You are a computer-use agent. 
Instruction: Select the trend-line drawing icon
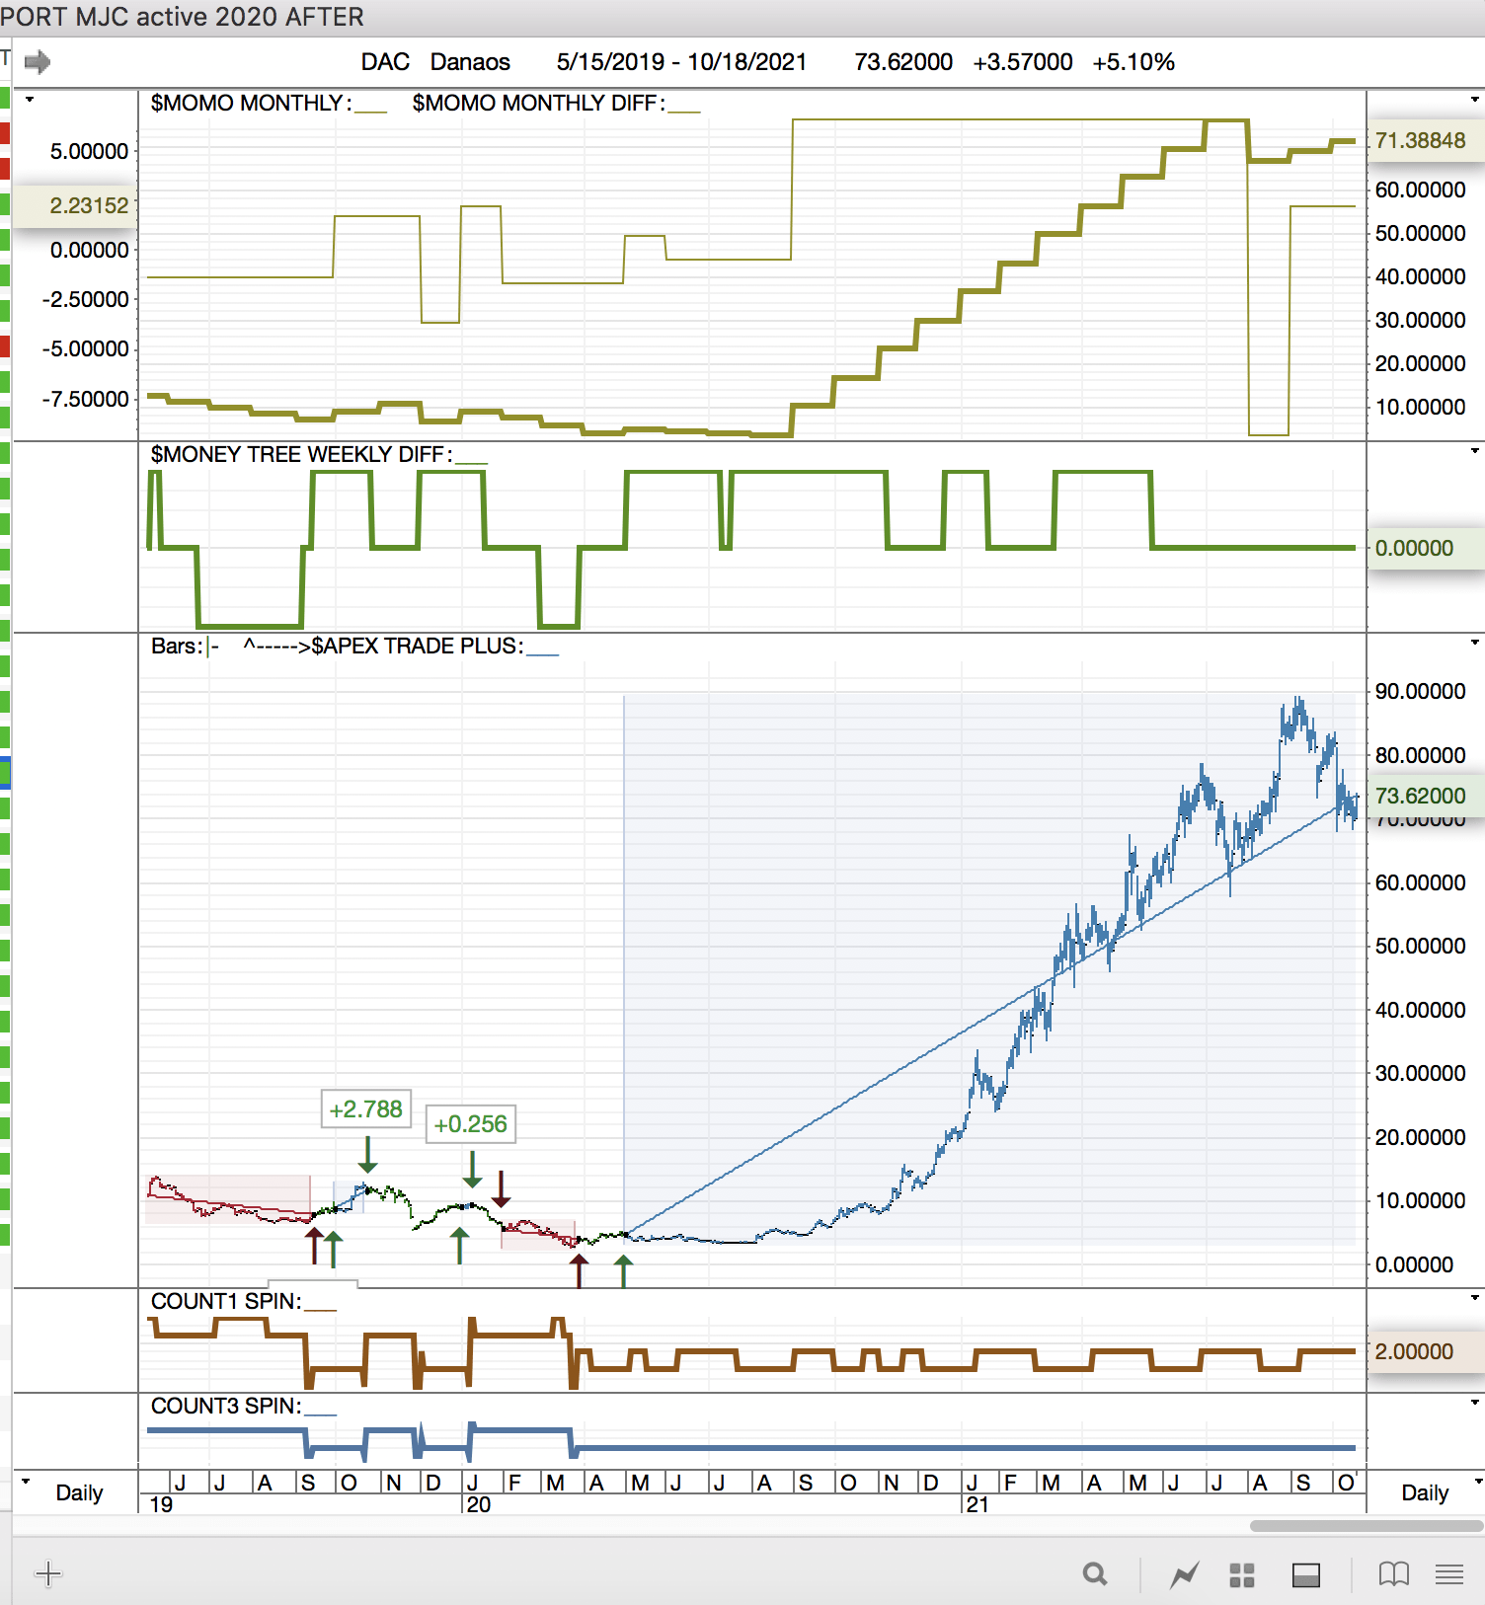point(1184,1574)
